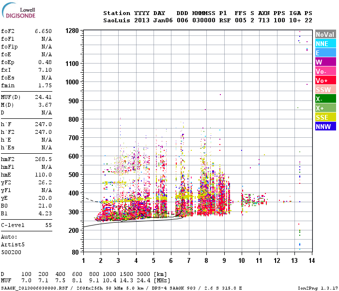Click the B0 value 21.0
Viewport: 339px width, 291px height.
(x=45, y=206)
